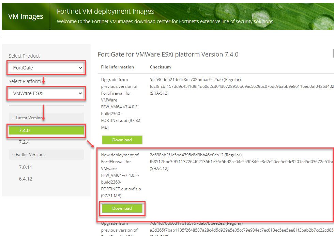Viewport: 334px width, 236px height.
Task: Click the checksum 5fc536dd521de6c8dc702bdbac0c25a0 (Regular)
Action: coord(195,80)
